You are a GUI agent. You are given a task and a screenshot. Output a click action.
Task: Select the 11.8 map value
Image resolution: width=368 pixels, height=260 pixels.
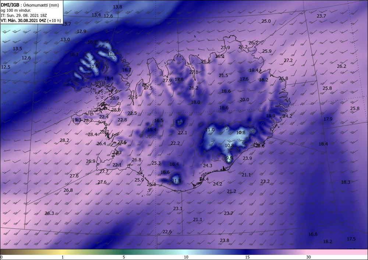tap(176, 180)
